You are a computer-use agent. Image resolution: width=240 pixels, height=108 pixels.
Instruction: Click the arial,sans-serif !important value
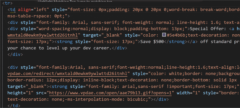coord(158,86)
